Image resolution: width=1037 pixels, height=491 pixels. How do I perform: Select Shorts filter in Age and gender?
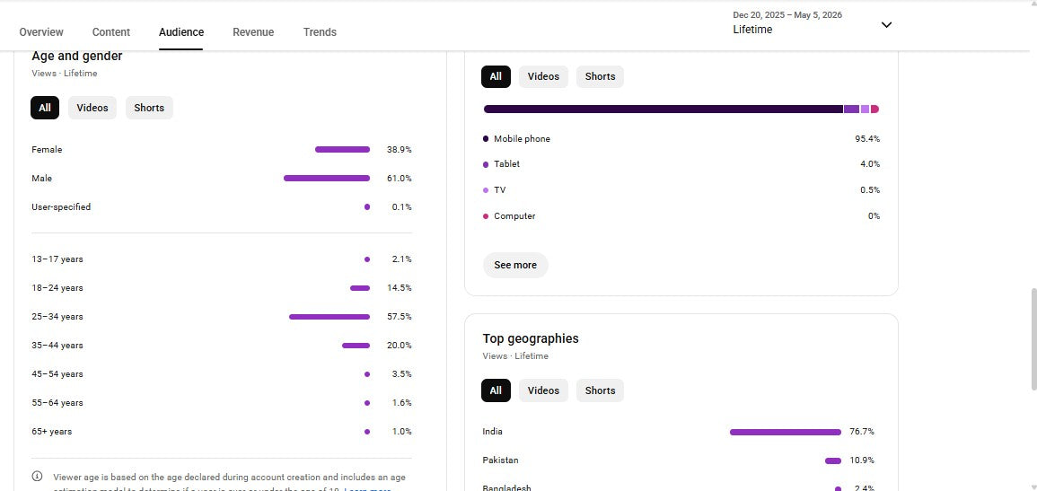pyautogui.click(x=149, y=108)
